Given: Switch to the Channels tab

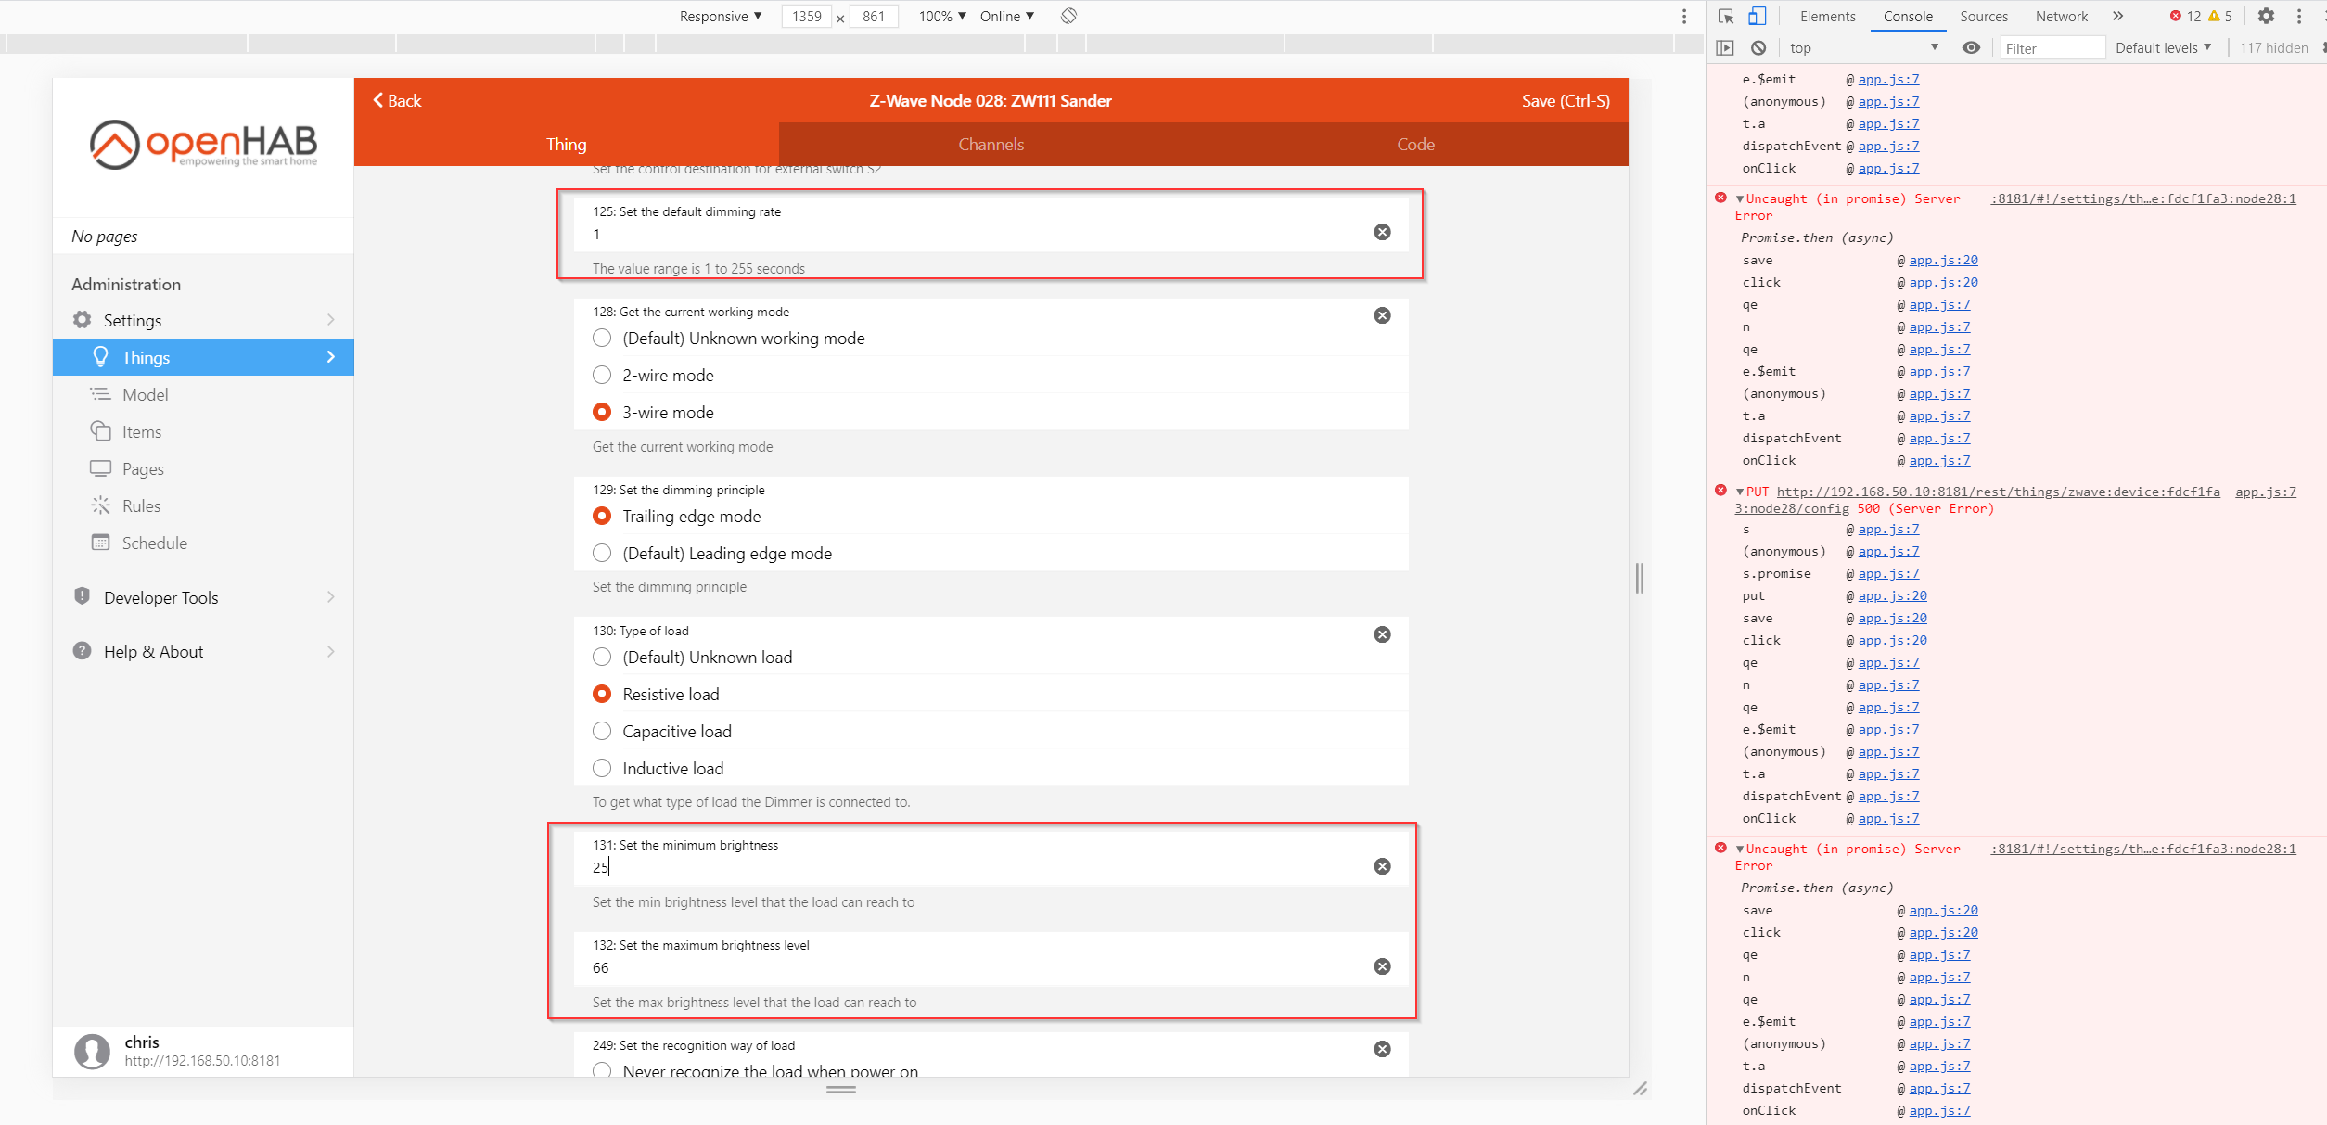Looking at the screenshot, I should [991, 145].
